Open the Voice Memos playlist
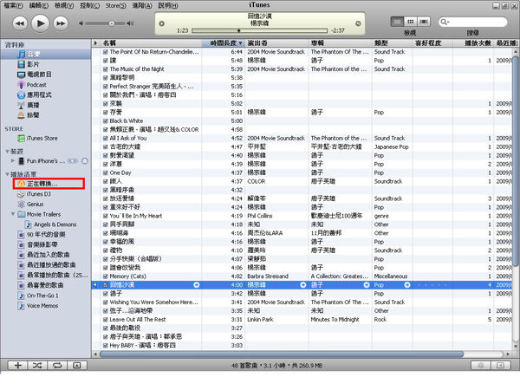The image size is (520, 390). tap(38, 306)
